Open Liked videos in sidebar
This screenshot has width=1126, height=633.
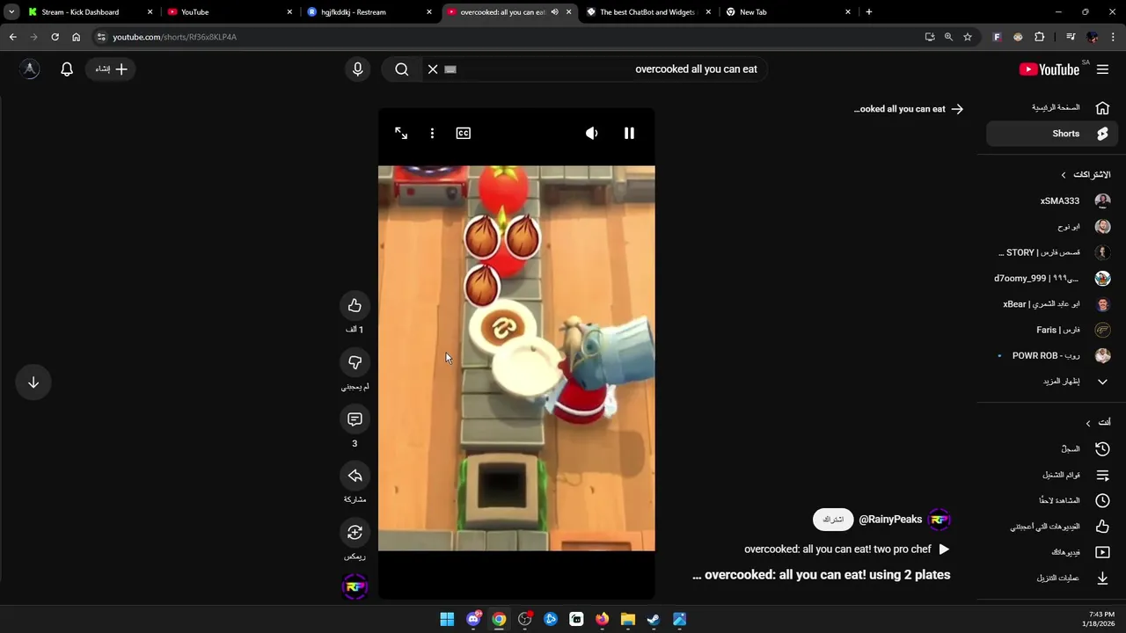[1051, 527]
